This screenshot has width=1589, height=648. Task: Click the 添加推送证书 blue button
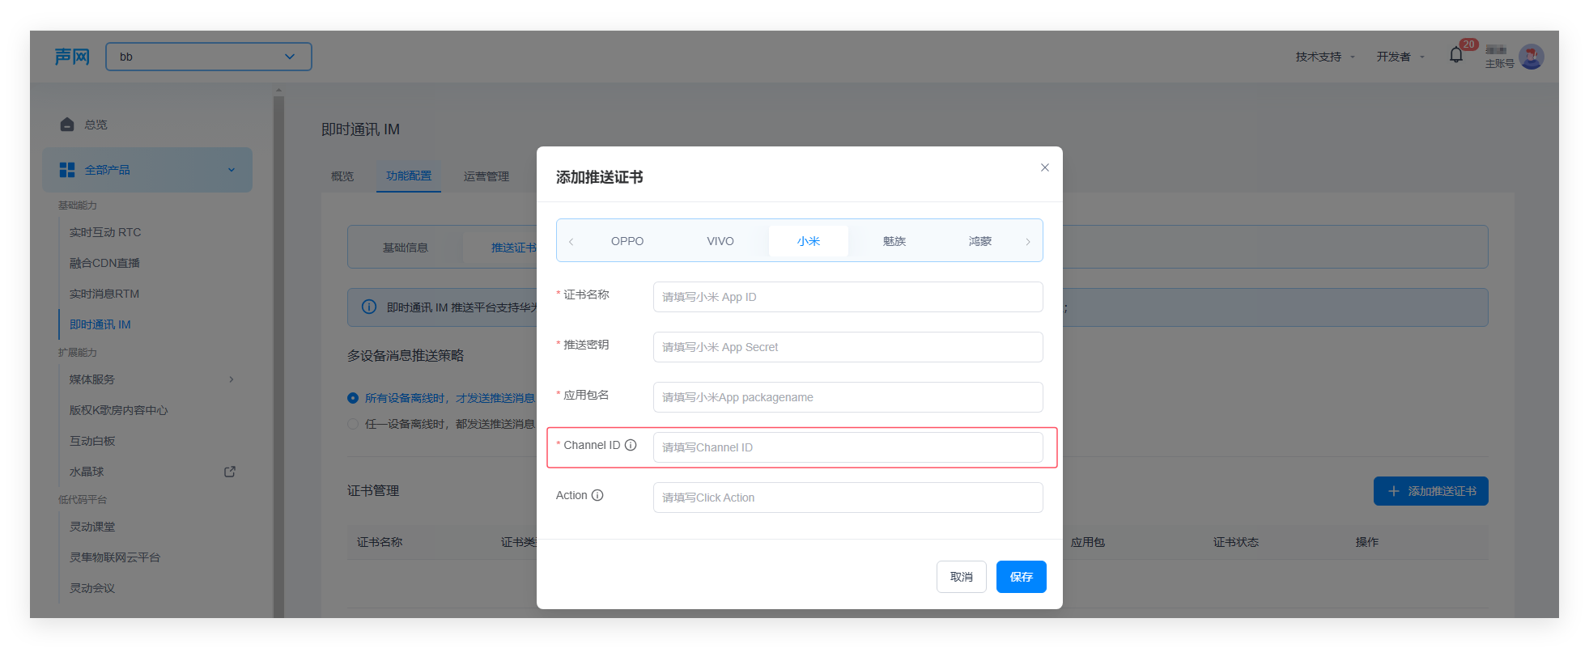tap(1431, 491)
